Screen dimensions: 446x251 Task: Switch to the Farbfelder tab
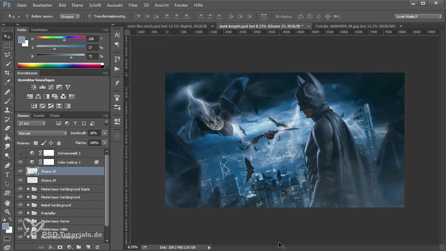pyautogui.click(x=39, y=30)
